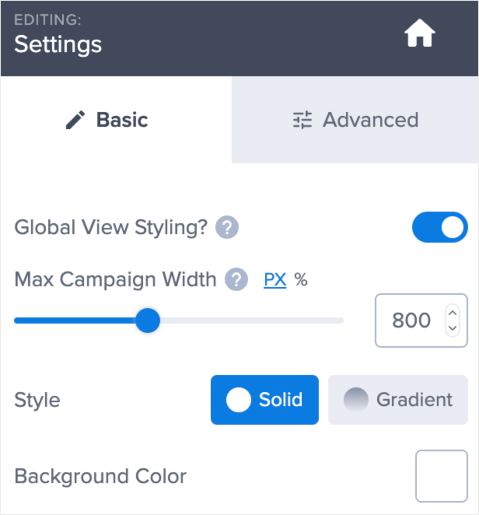Image resolution: width=479 pixels, height=515 pixels.
Task: Click the help icon beside Max Campaign Width
Action: pyautogui.click(x=236, y=280)
